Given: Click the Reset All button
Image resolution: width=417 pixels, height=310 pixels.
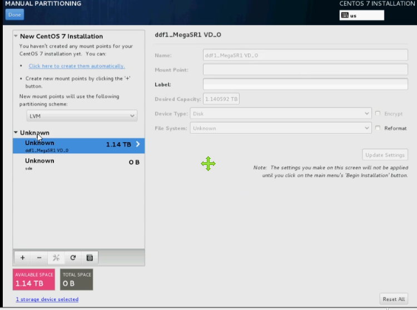Looking at the screenshot, I should (394, 299).
